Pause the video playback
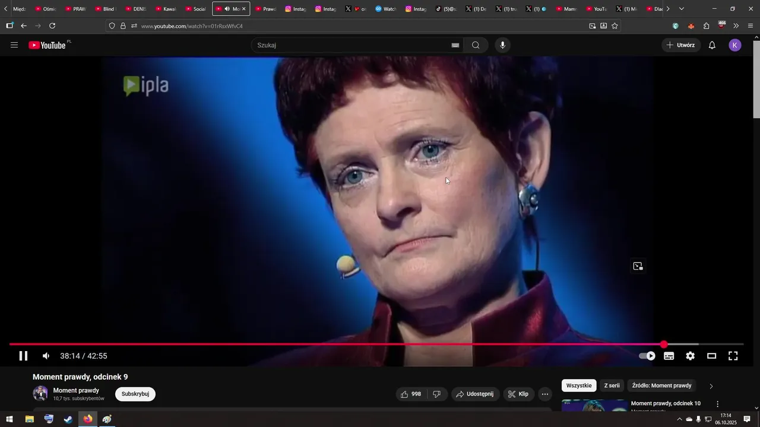The width and height of the screenshot is (760, 427). click(x=23, y=356)
